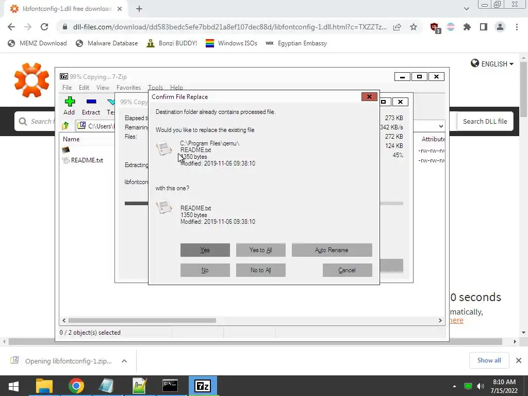Toggle the Chrome side panel icon

point(484,27)
